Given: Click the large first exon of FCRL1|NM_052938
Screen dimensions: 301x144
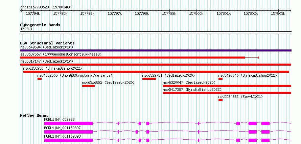Looking at the screenshot, I should (x=68, y=123).
